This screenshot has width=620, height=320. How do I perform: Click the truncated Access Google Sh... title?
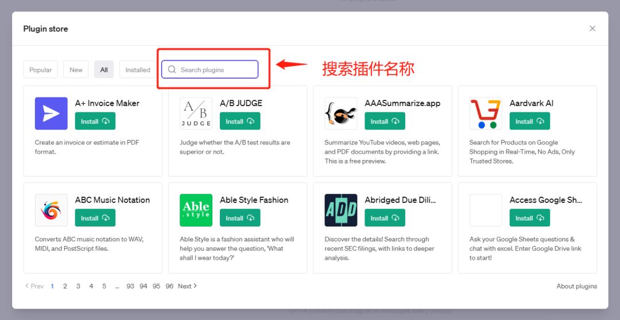click(x=546, y=200)
